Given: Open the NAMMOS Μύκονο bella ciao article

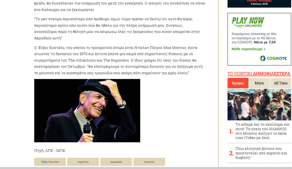Looking at the screenshot, I should (x=262, y=131).
